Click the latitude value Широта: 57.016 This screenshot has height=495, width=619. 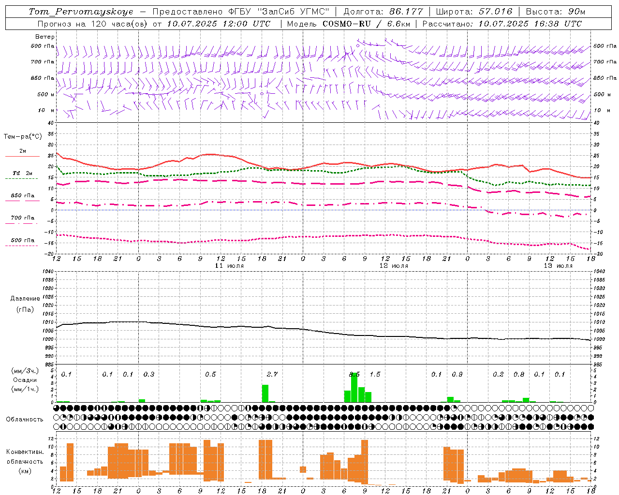click(474, 12)
